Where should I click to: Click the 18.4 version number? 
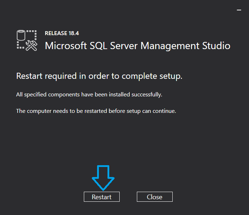click(74, 33)
